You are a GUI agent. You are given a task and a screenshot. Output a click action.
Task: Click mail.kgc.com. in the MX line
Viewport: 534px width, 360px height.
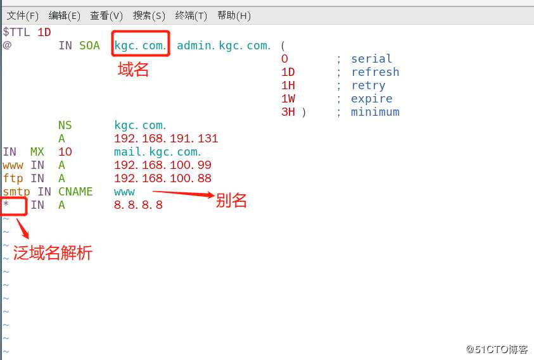tap(157, 152)
